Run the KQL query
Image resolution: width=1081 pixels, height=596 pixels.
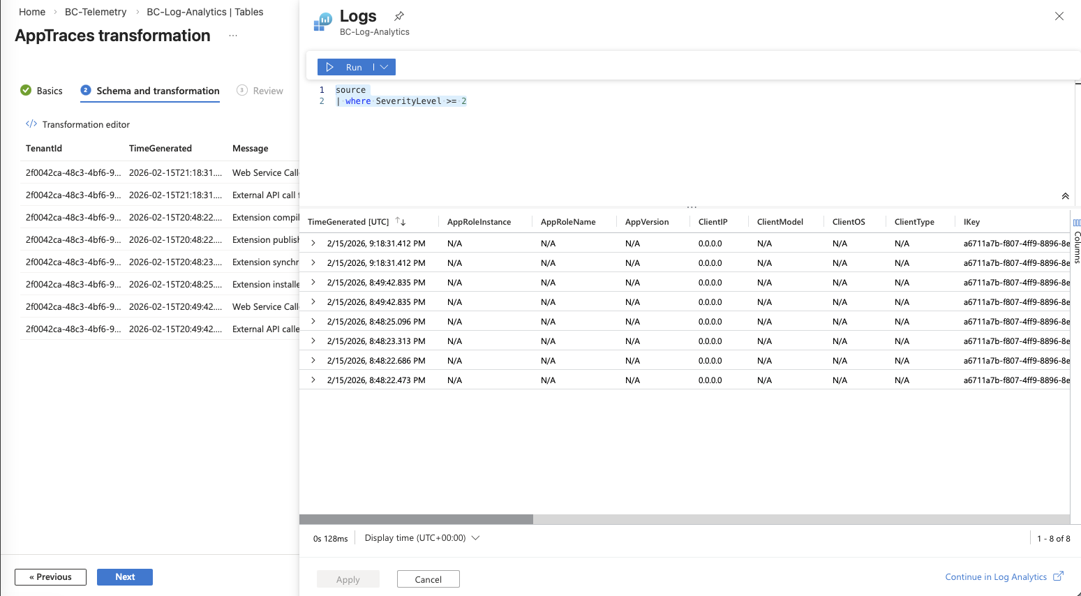pyautogui.click(x=345, y=67)
